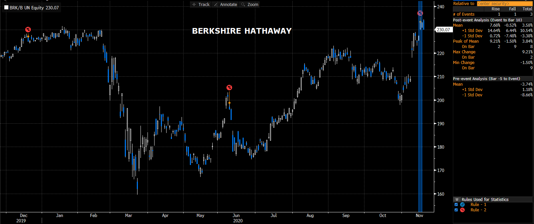
Task: Toggle the Rule - 1 checkbox
Action: point(456,205)
